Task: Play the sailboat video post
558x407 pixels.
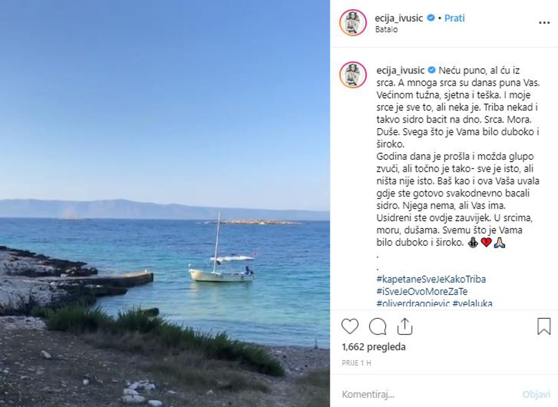Action: (x=165, y=203)
